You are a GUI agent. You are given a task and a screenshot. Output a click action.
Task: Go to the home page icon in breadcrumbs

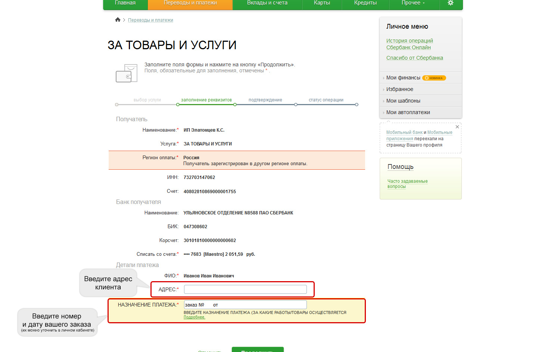118,20
